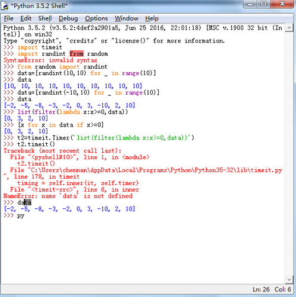Click the NameError 'data' is not defined line
The width and height of the screenshot is (296, 297).
pyautogui.click(x=68, y=196)
